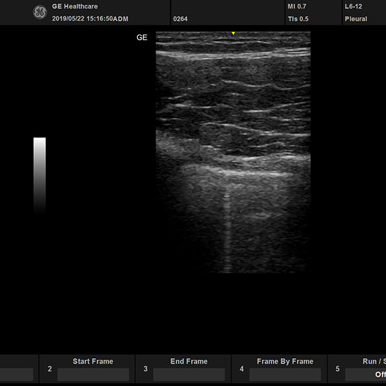Click the GE label beside the image

(142, 38)
